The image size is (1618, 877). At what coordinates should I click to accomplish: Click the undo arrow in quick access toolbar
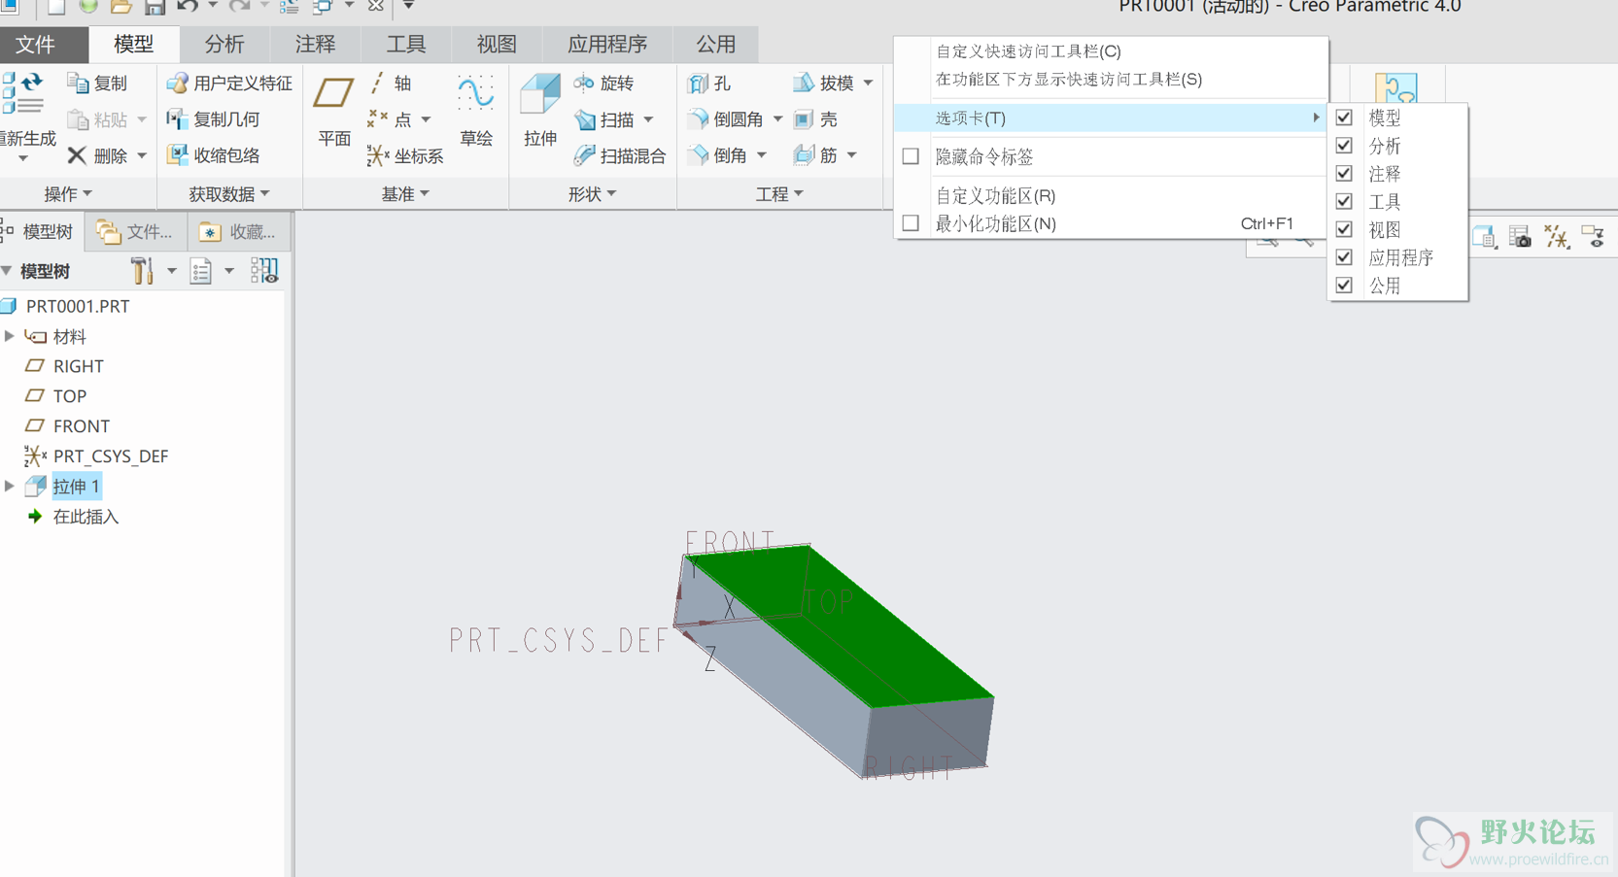188,7
